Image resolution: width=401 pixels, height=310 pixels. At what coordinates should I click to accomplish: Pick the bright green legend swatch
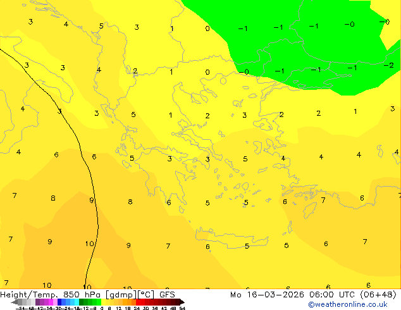99,302
